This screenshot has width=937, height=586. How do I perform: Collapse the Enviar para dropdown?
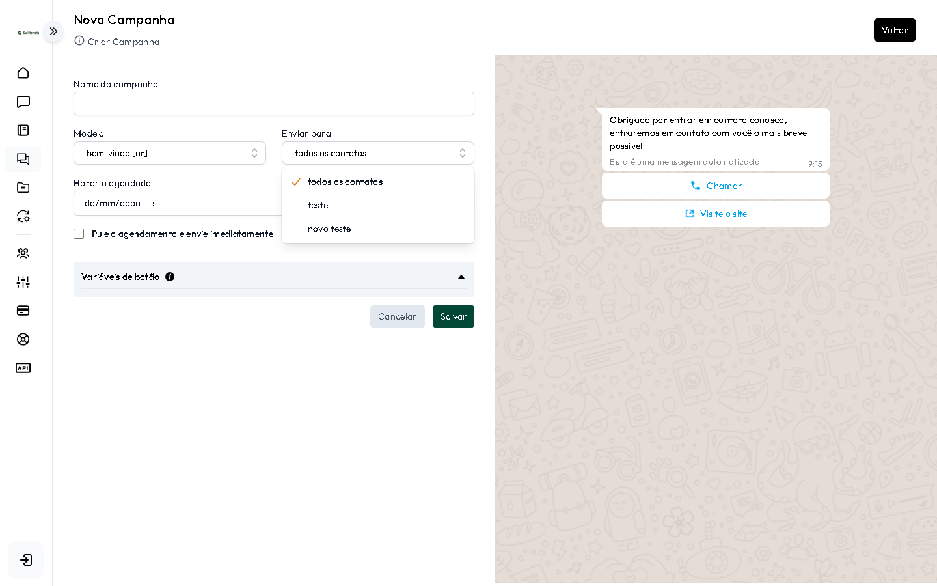[x=377, y=153]
